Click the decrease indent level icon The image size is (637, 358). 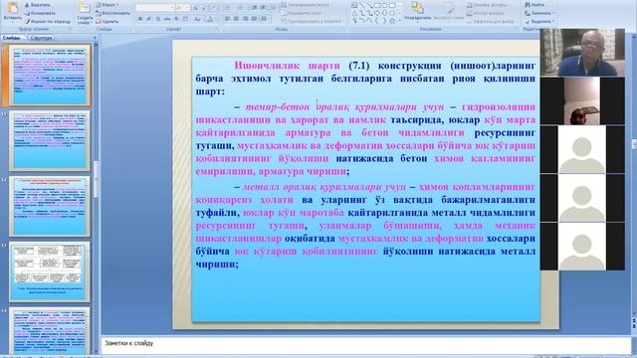[255, 8]
